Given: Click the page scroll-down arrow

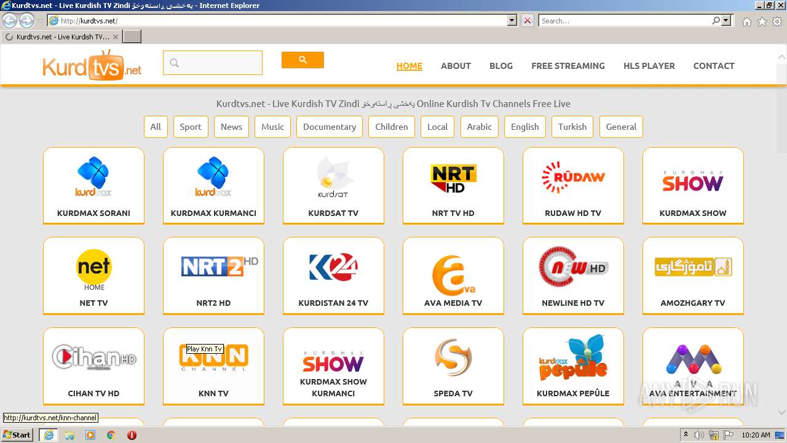Looking at the screenshot, I should pos(781,413).
